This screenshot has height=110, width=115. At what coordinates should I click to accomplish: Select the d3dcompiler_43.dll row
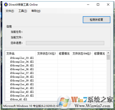pos(56,96)
